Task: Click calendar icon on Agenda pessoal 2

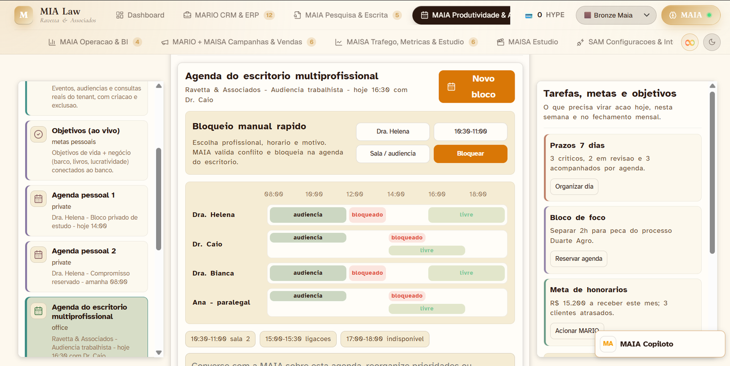Action: pyautogui.click(x=39, y=255)
